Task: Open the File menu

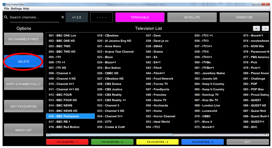Action: 6,9
